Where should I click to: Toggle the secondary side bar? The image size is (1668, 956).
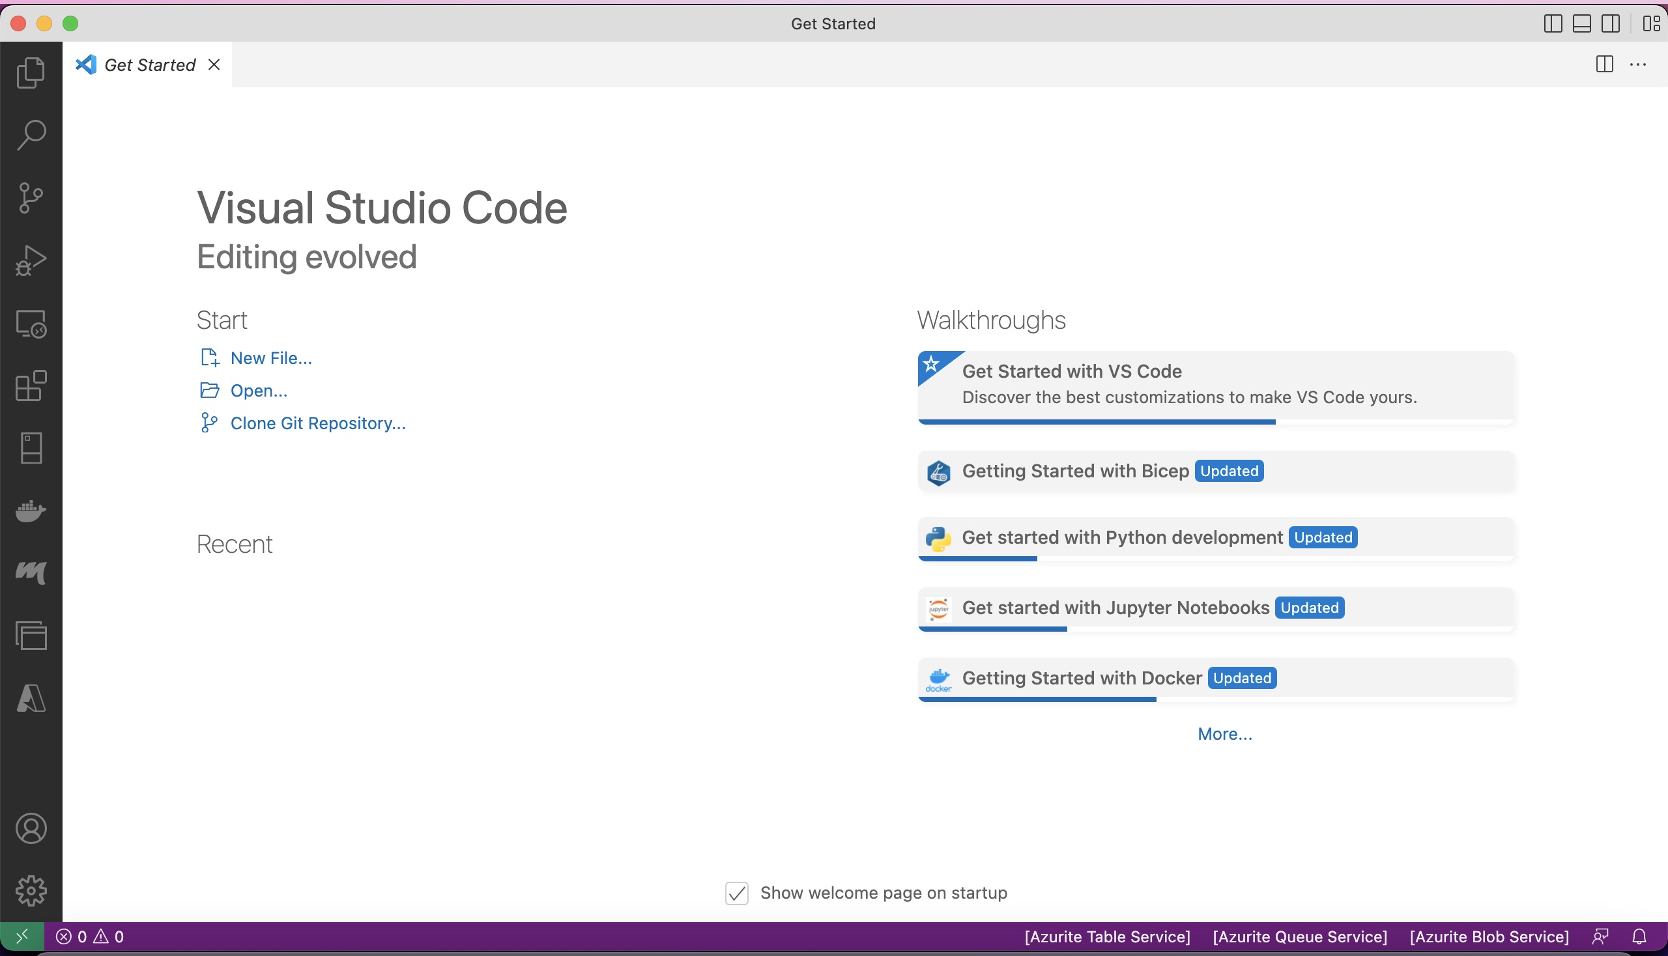[x=1610, y=23]
